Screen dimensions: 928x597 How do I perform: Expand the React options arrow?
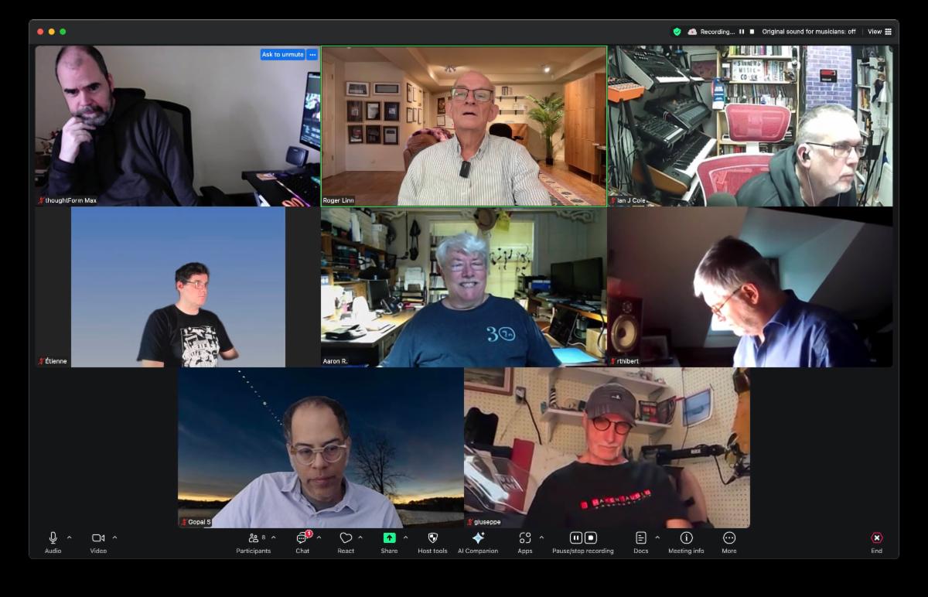[360, 537]
